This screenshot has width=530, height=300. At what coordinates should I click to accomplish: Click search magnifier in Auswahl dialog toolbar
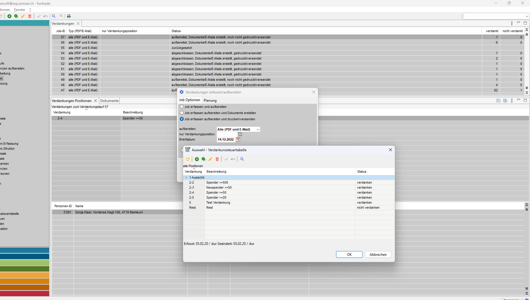242,159
